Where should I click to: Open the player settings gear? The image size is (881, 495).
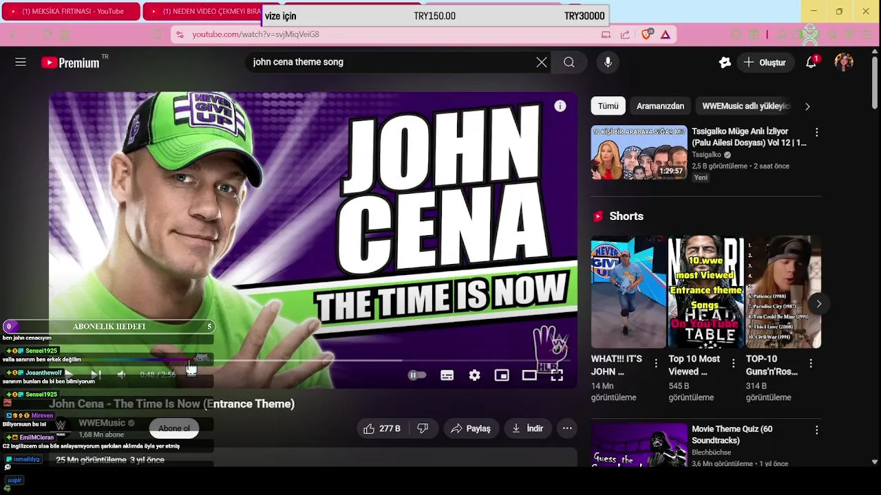pyautogui.click(x=474, y=375)
